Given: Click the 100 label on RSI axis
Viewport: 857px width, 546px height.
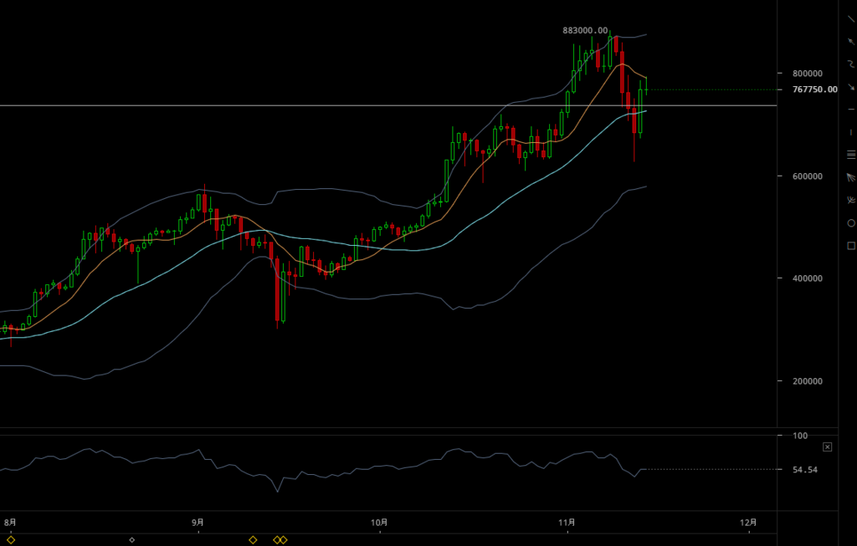Looking at the screenshot, I should (x=800, y=436).
